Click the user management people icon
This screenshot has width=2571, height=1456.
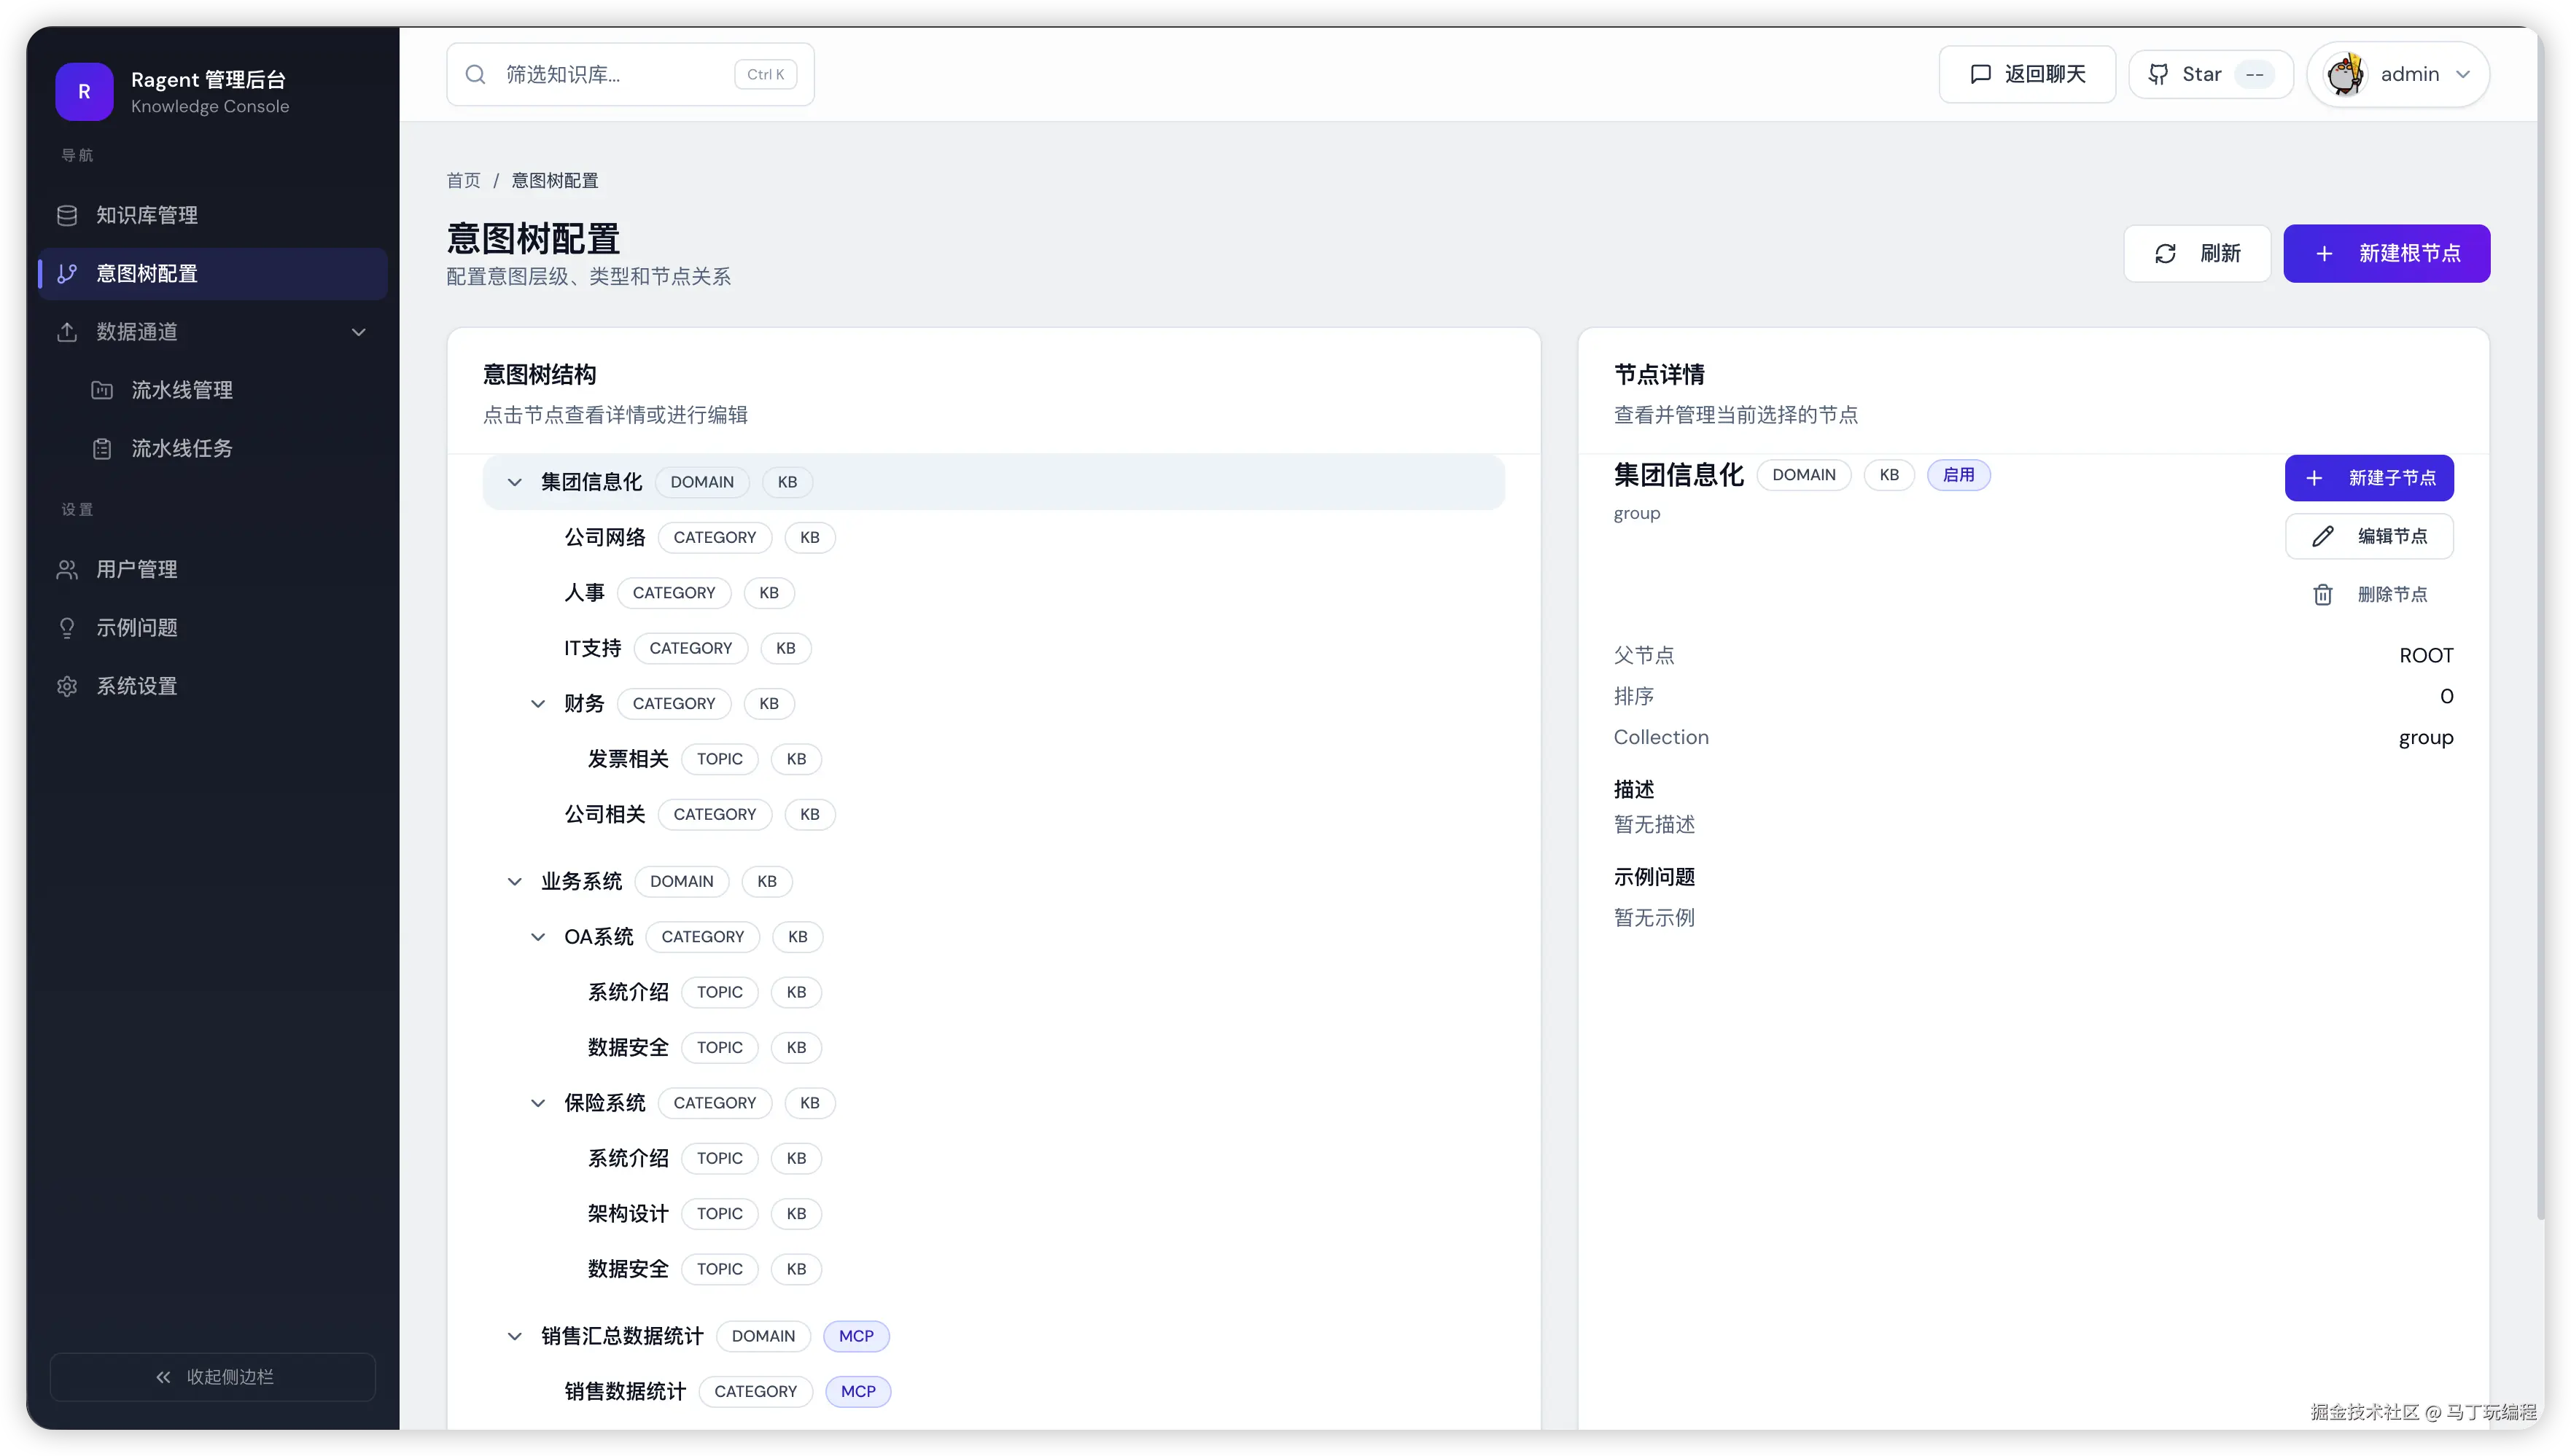pyautogui.click(x=67, y=570)
